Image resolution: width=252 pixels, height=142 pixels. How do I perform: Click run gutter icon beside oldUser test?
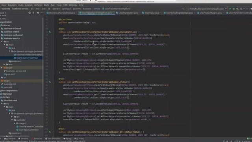tap(50, 82)
